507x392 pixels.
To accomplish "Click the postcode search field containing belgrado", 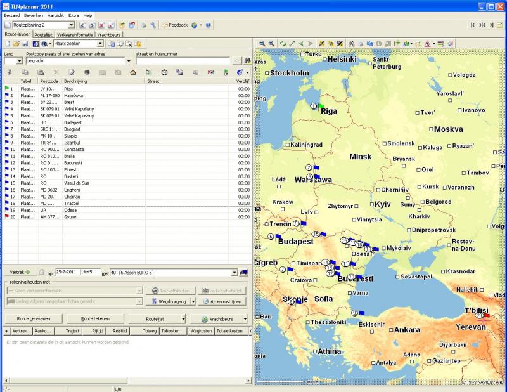I will 75,61.
